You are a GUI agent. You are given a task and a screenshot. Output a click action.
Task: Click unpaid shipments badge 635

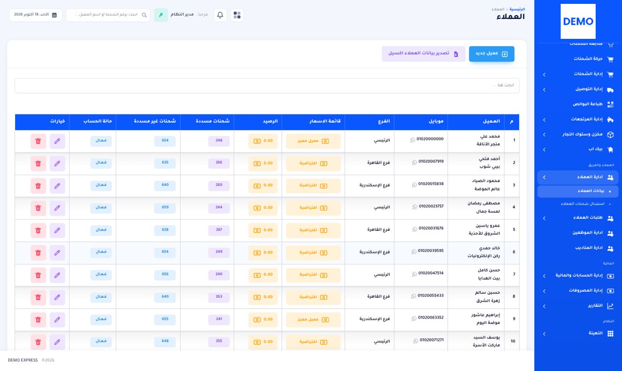click(165, 163)
